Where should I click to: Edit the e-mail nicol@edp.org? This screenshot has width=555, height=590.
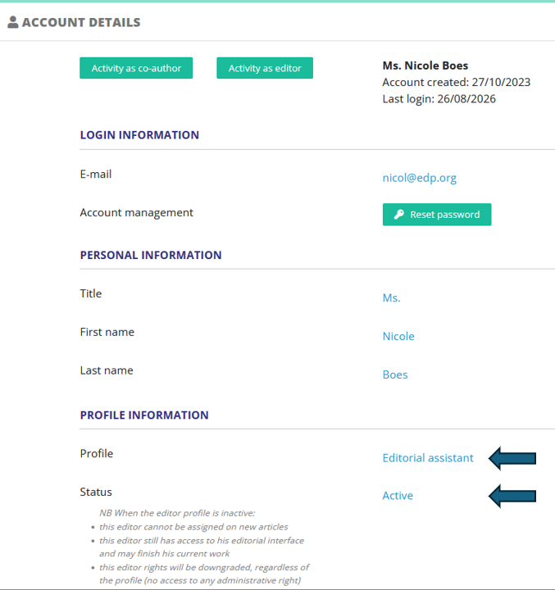tap(420, 178)
